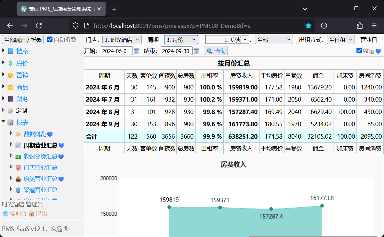Open the 出租方式 rental type dropdown

(x=340, y=40)
